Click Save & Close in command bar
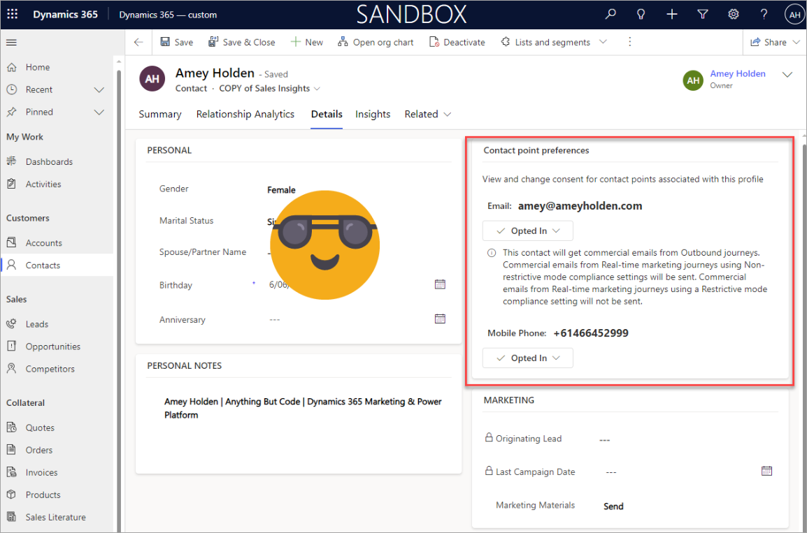The height and width of the screenshot is (533, 807). [x=241, y=42]
